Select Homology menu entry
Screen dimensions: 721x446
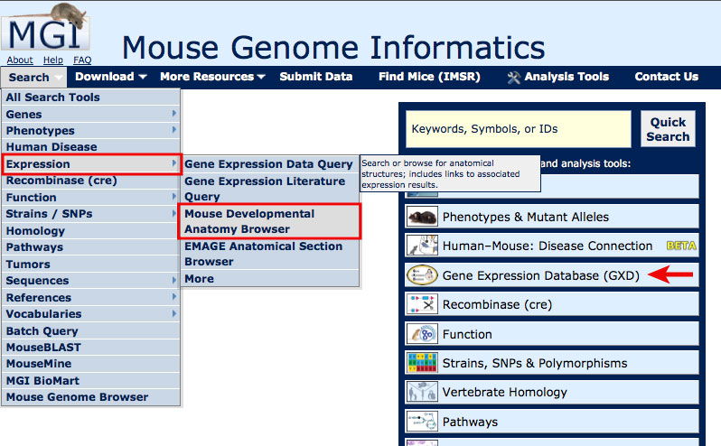click(91, 230)
